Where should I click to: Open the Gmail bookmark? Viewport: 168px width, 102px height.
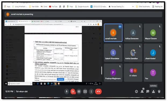pos(44,6)
